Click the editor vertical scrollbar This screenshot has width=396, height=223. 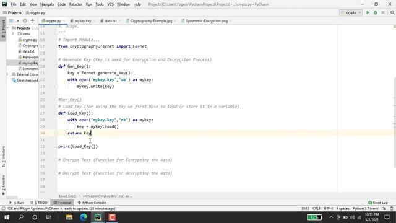click(x=395, y=123)
